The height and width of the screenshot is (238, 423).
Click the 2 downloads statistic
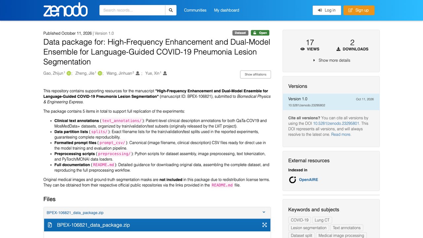[352, 45]
